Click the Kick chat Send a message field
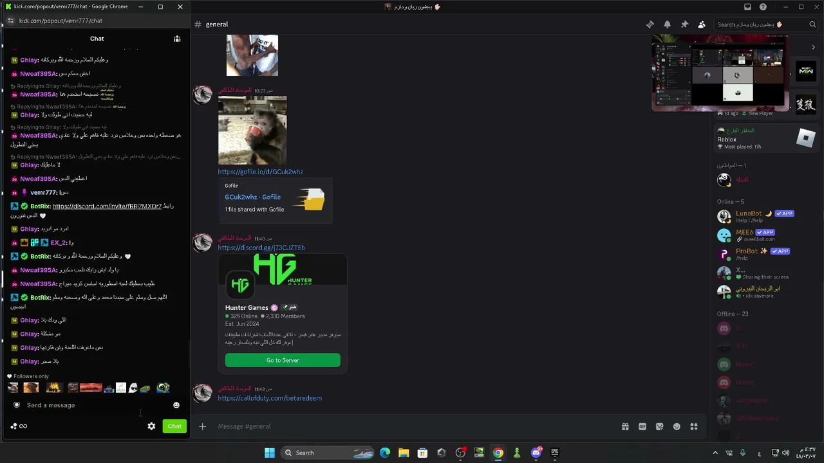Image resolution: width=824 pixels, height=463 pixels. pyautogui.click(x=97, y=405)
